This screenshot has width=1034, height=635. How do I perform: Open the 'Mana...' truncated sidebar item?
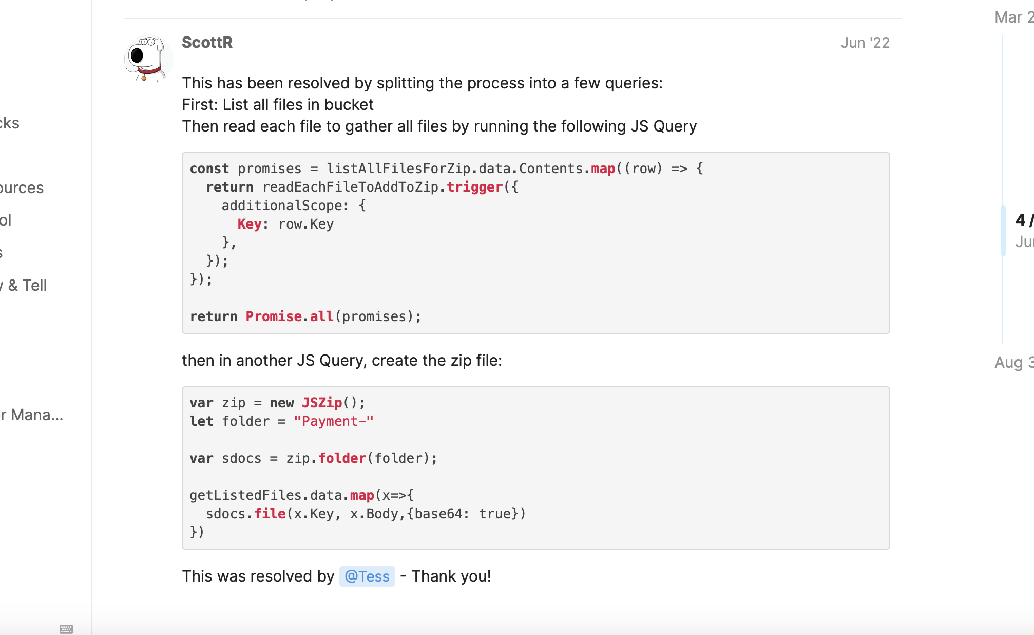[32, 415]
